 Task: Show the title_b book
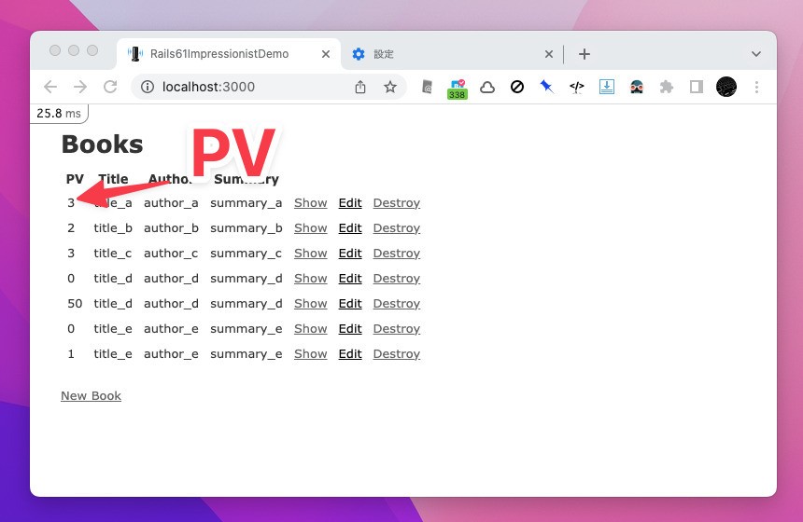[x=310, y=228]
